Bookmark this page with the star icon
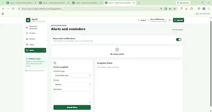212x112 pixels. 175,9
